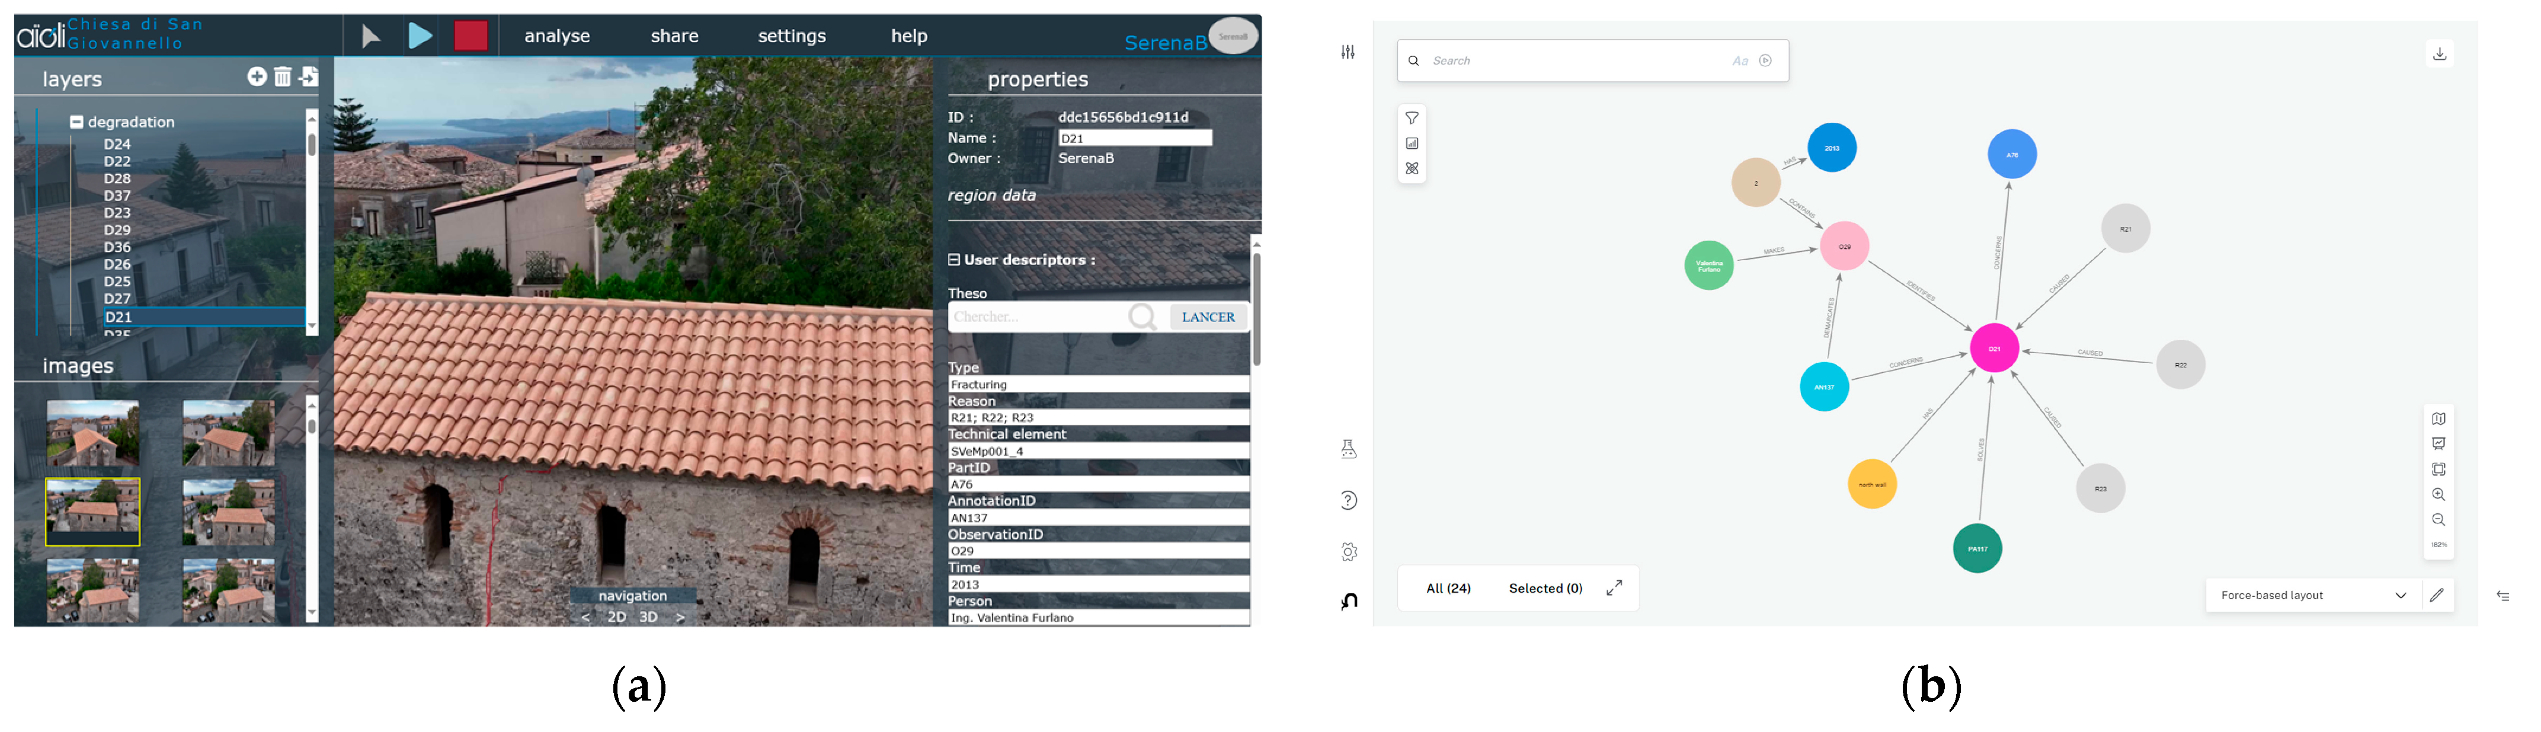
Task: Switch navigation to 3D view
Action: point(648,616)
